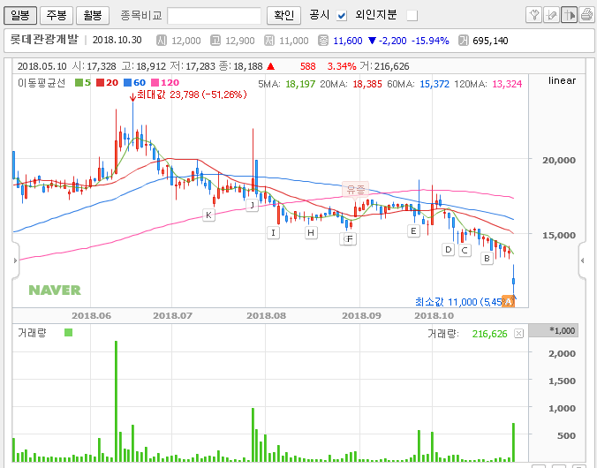
Task: Click the 20,000 price axis label
Action: click(x=559, y=160)
